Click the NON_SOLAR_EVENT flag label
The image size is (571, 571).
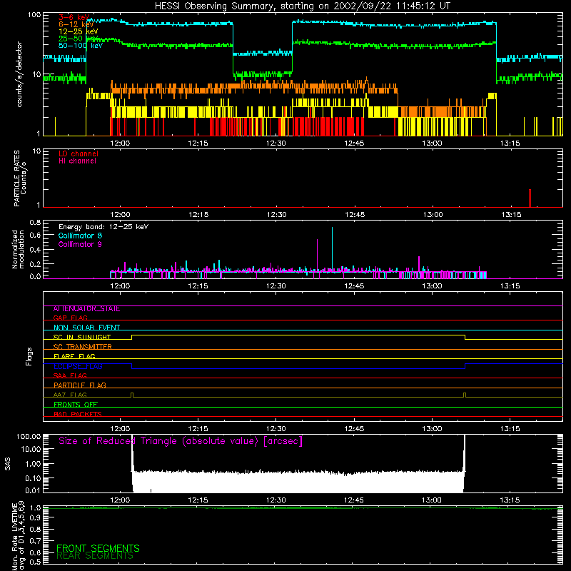(x=86, y=328)
